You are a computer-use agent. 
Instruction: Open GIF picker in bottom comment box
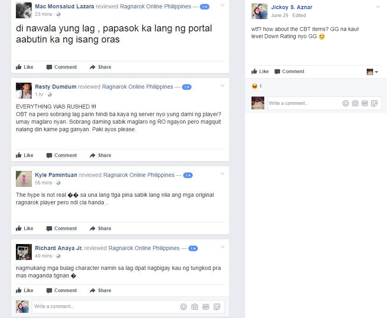[205, 306]
